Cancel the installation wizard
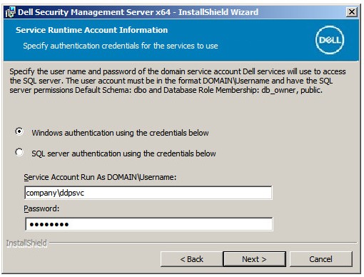The width and height of the screenshot is (364, 277). click(x=320, y=259)
